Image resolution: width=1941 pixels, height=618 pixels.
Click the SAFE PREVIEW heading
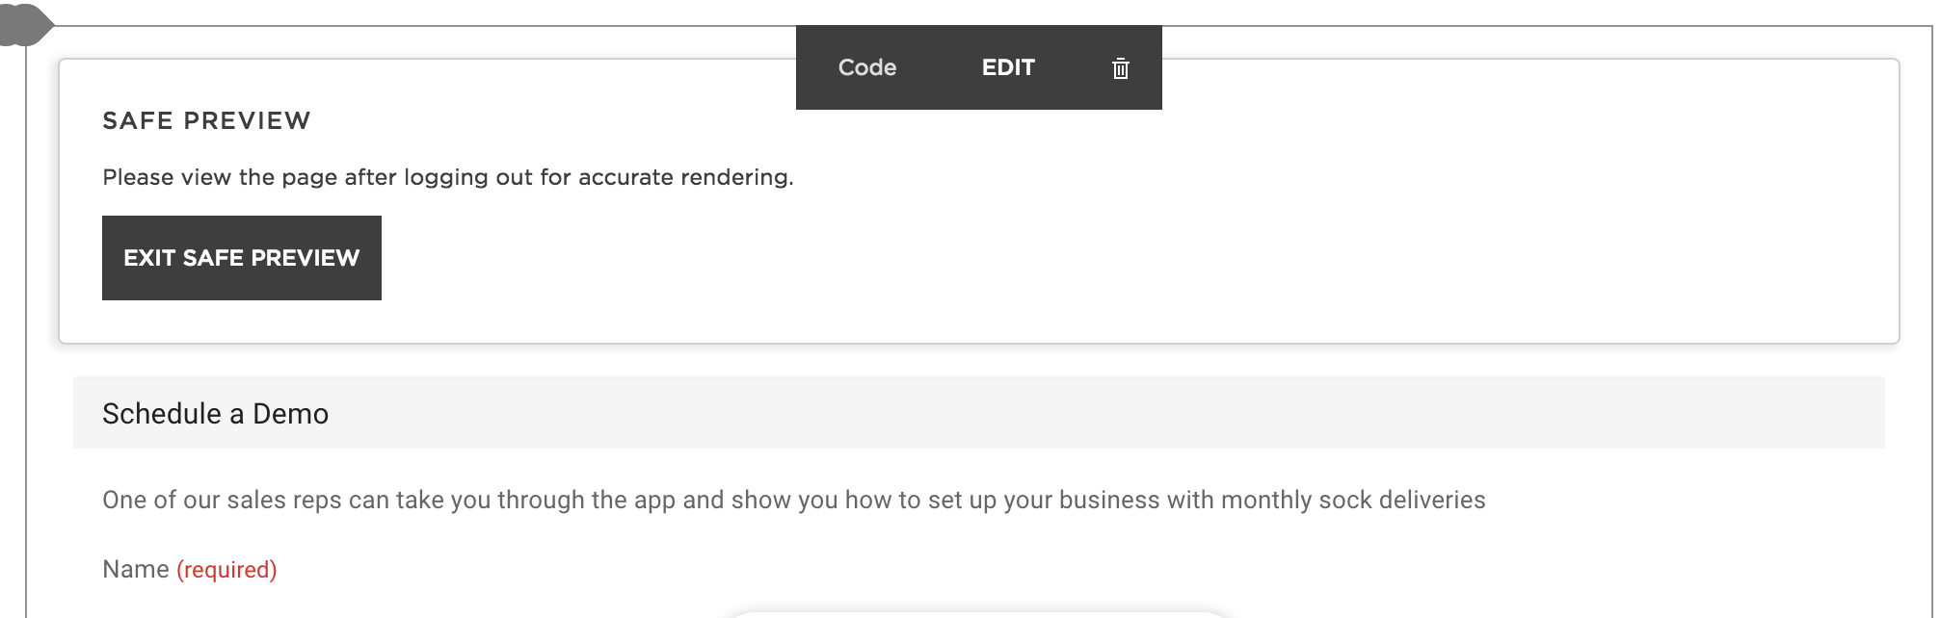click(x=206, y=120)
